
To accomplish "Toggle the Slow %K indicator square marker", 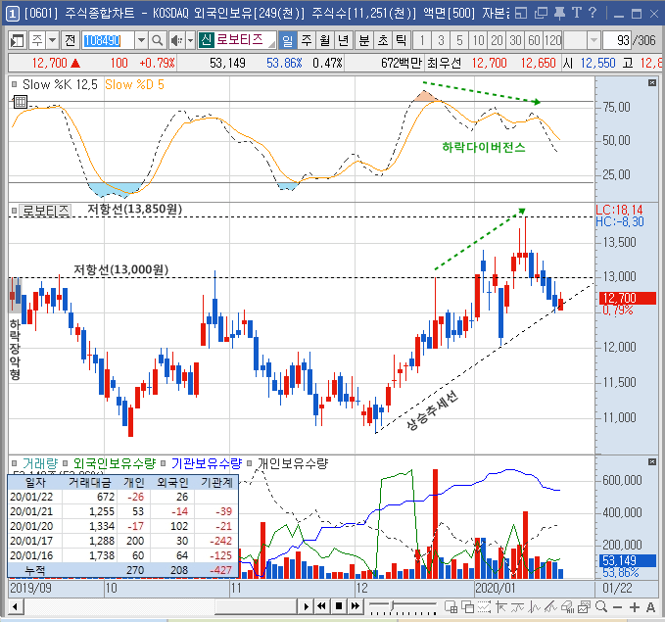I will pos(14,84).
